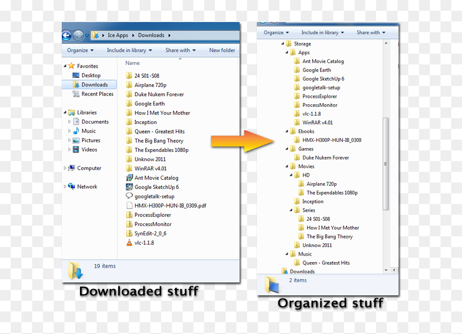The image size is (462, 334).
Task: Collapse the Libraries group
Action: 65,112
